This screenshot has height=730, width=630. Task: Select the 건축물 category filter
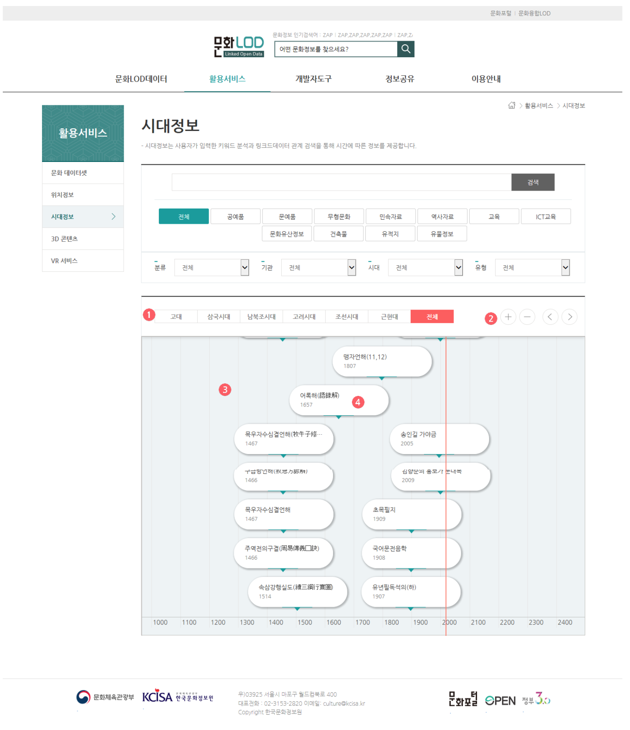[x=339, y=233]
